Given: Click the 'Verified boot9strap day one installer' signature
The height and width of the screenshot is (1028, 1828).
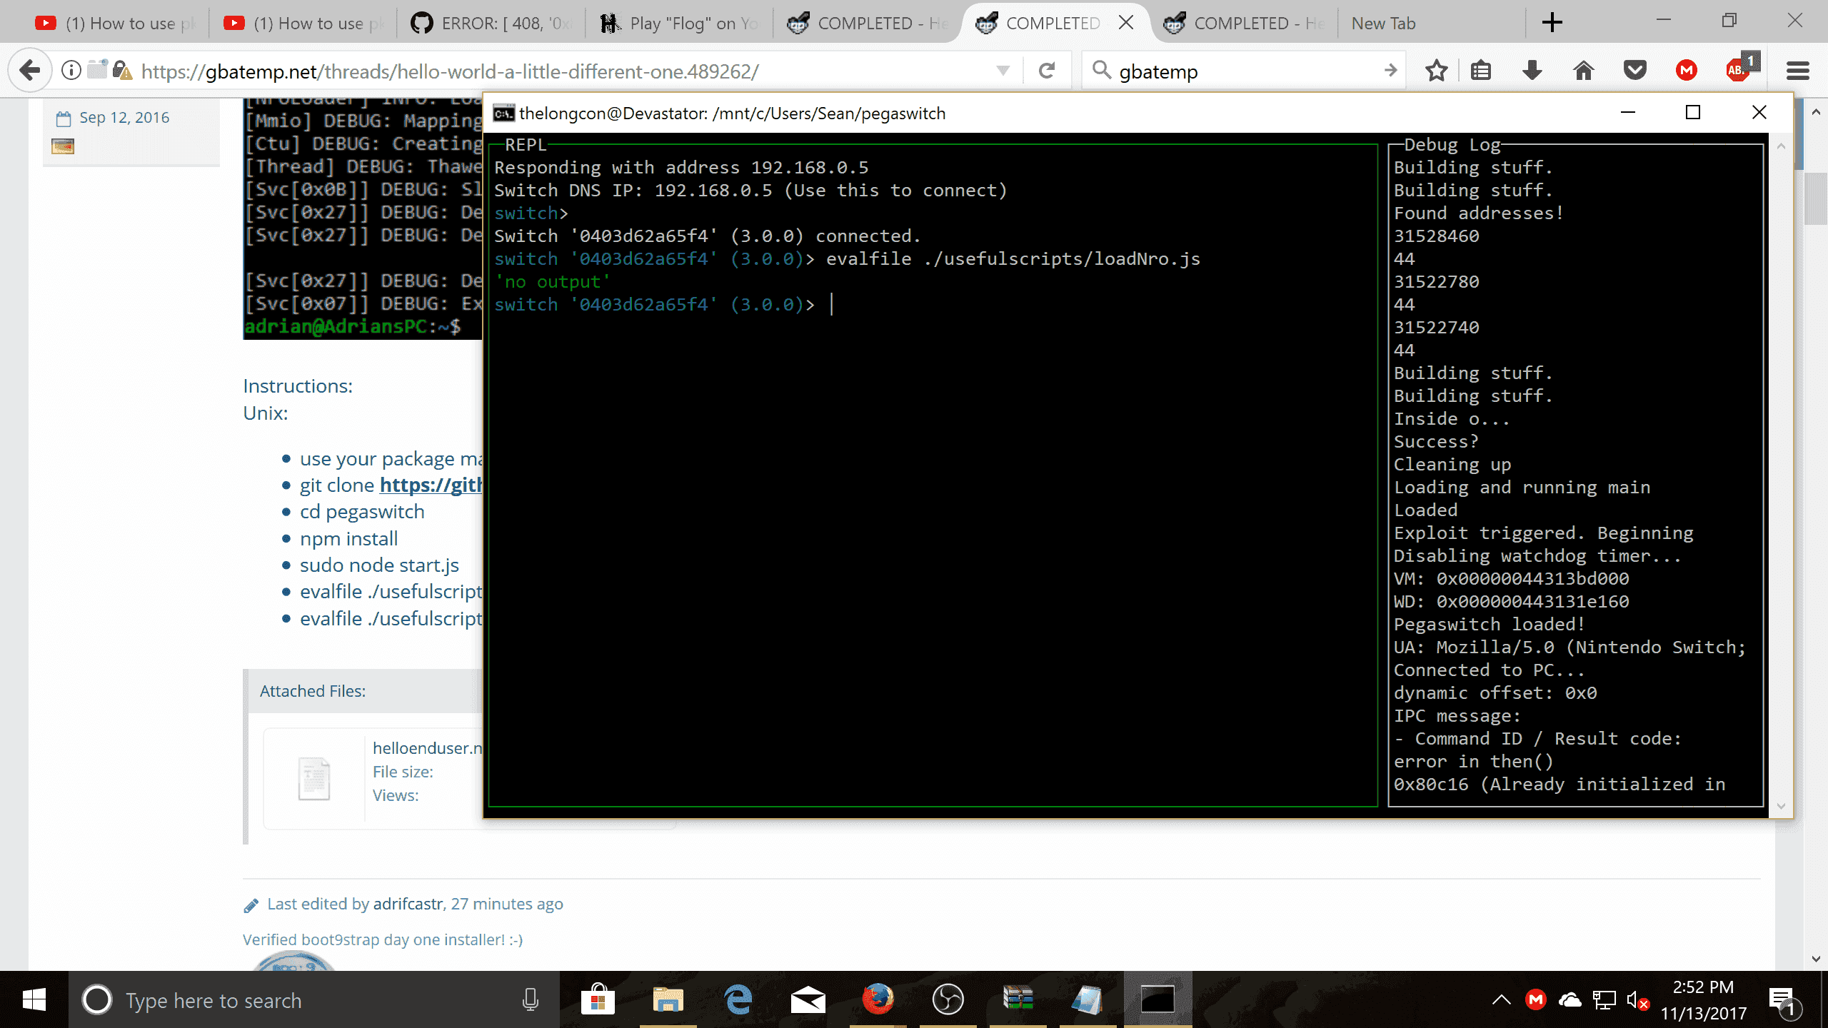Looking at the screenshot, I should coord(383,939).
